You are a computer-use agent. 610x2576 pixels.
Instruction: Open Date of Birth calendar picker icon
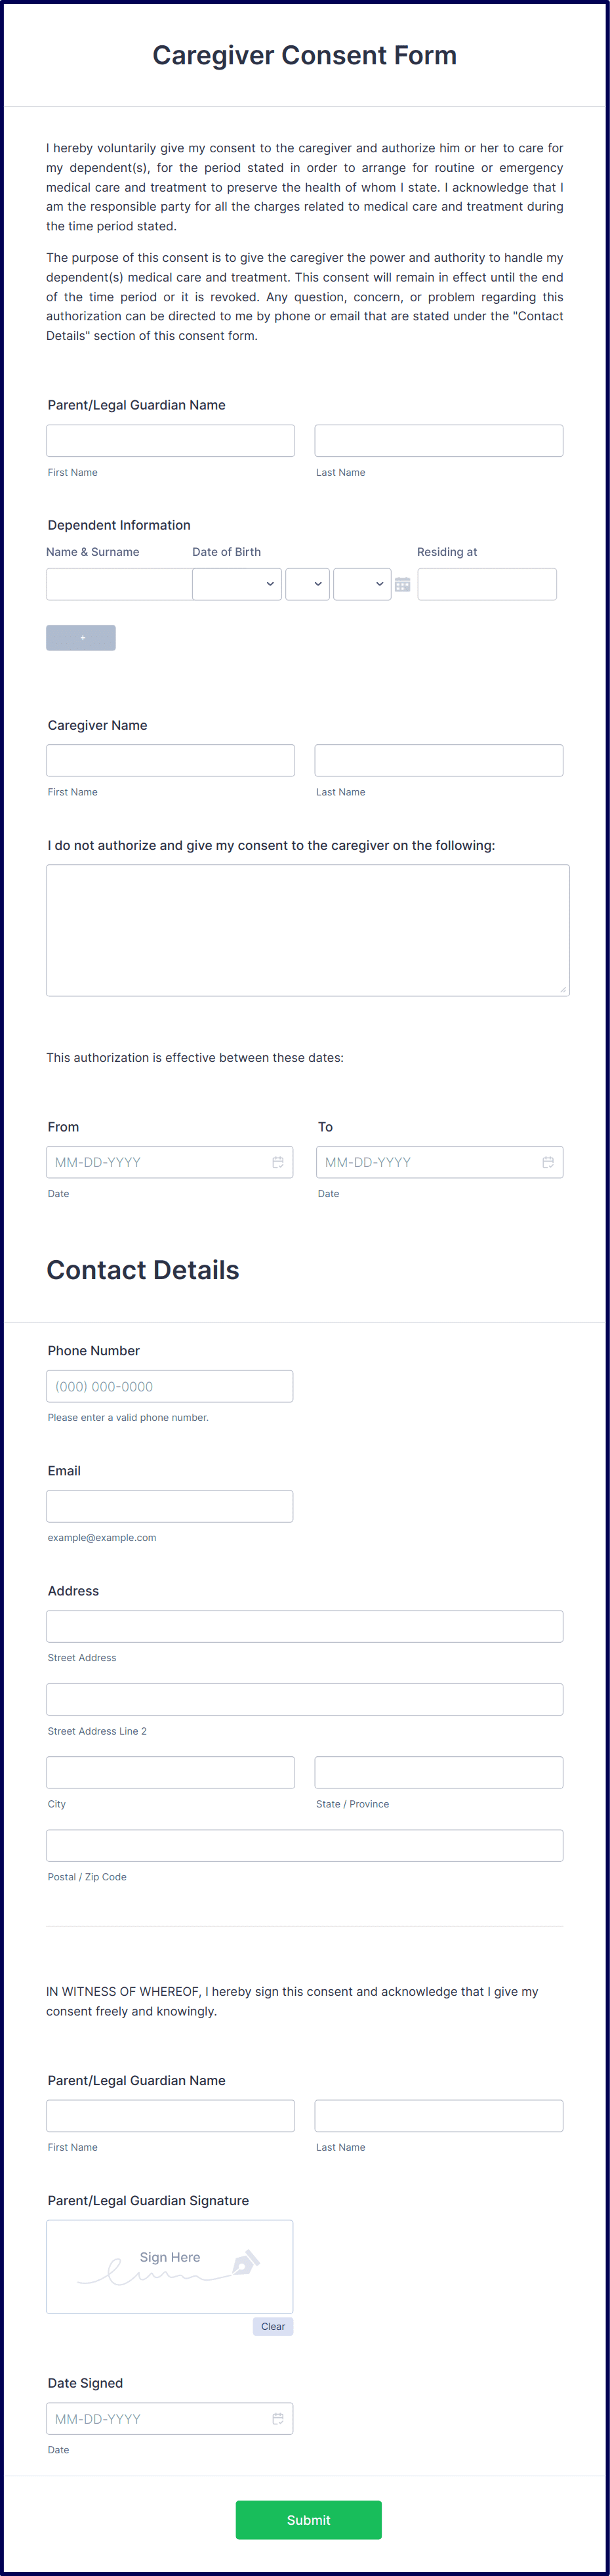pos(402,585)
